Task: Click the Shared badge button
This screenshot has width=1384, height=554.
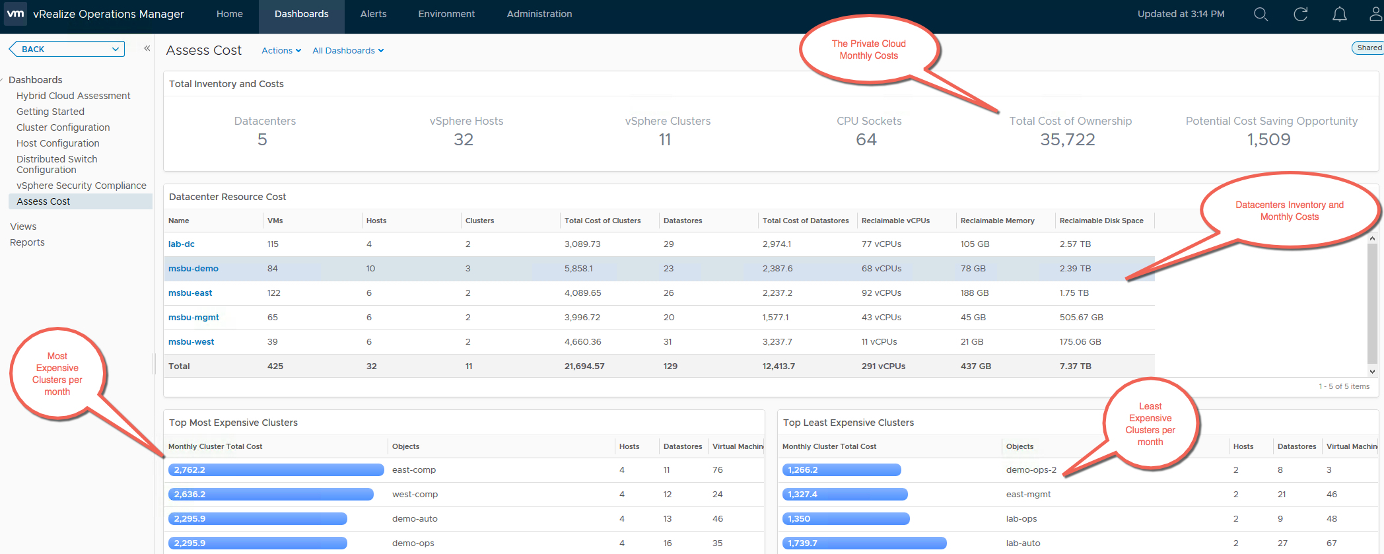Action: click(x=1368, y=48)
